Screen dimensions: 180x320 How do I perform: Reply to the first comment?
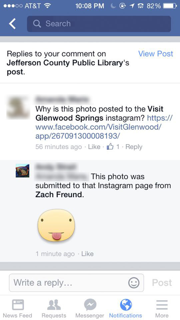[134, 147]
